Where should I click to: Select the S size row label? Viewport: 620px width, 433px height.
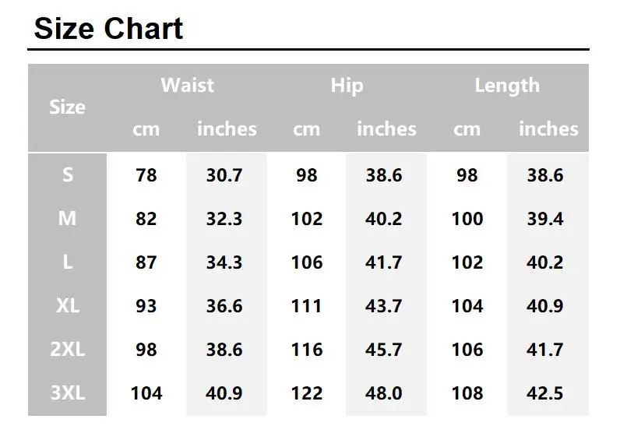click(68, 174)
